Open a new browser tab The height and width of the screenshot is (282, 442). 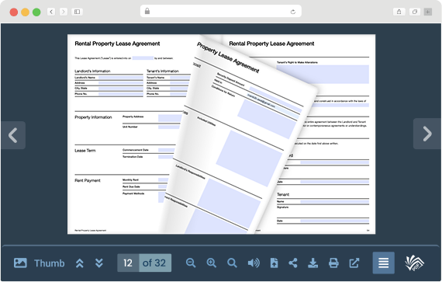pyautogui.click(x=427, y=12)
